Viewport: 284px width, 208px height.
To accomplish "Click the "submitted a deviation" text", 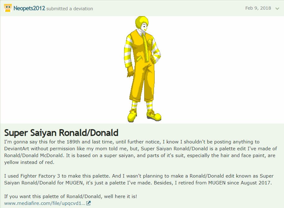I will (x=69, y=9).
